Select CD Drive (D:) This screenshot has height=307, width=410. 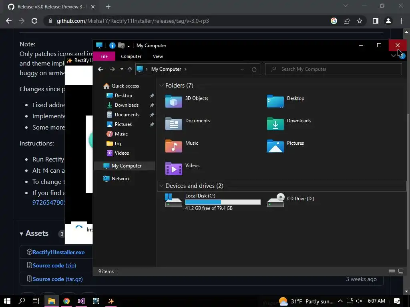click(x=291, y=200)
